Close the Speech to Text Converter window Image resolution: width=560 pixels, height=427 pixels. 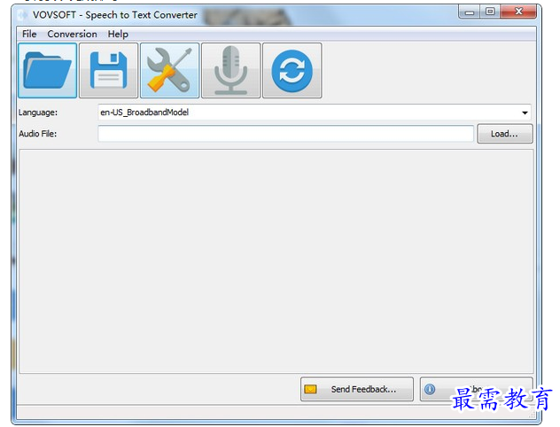518,12
